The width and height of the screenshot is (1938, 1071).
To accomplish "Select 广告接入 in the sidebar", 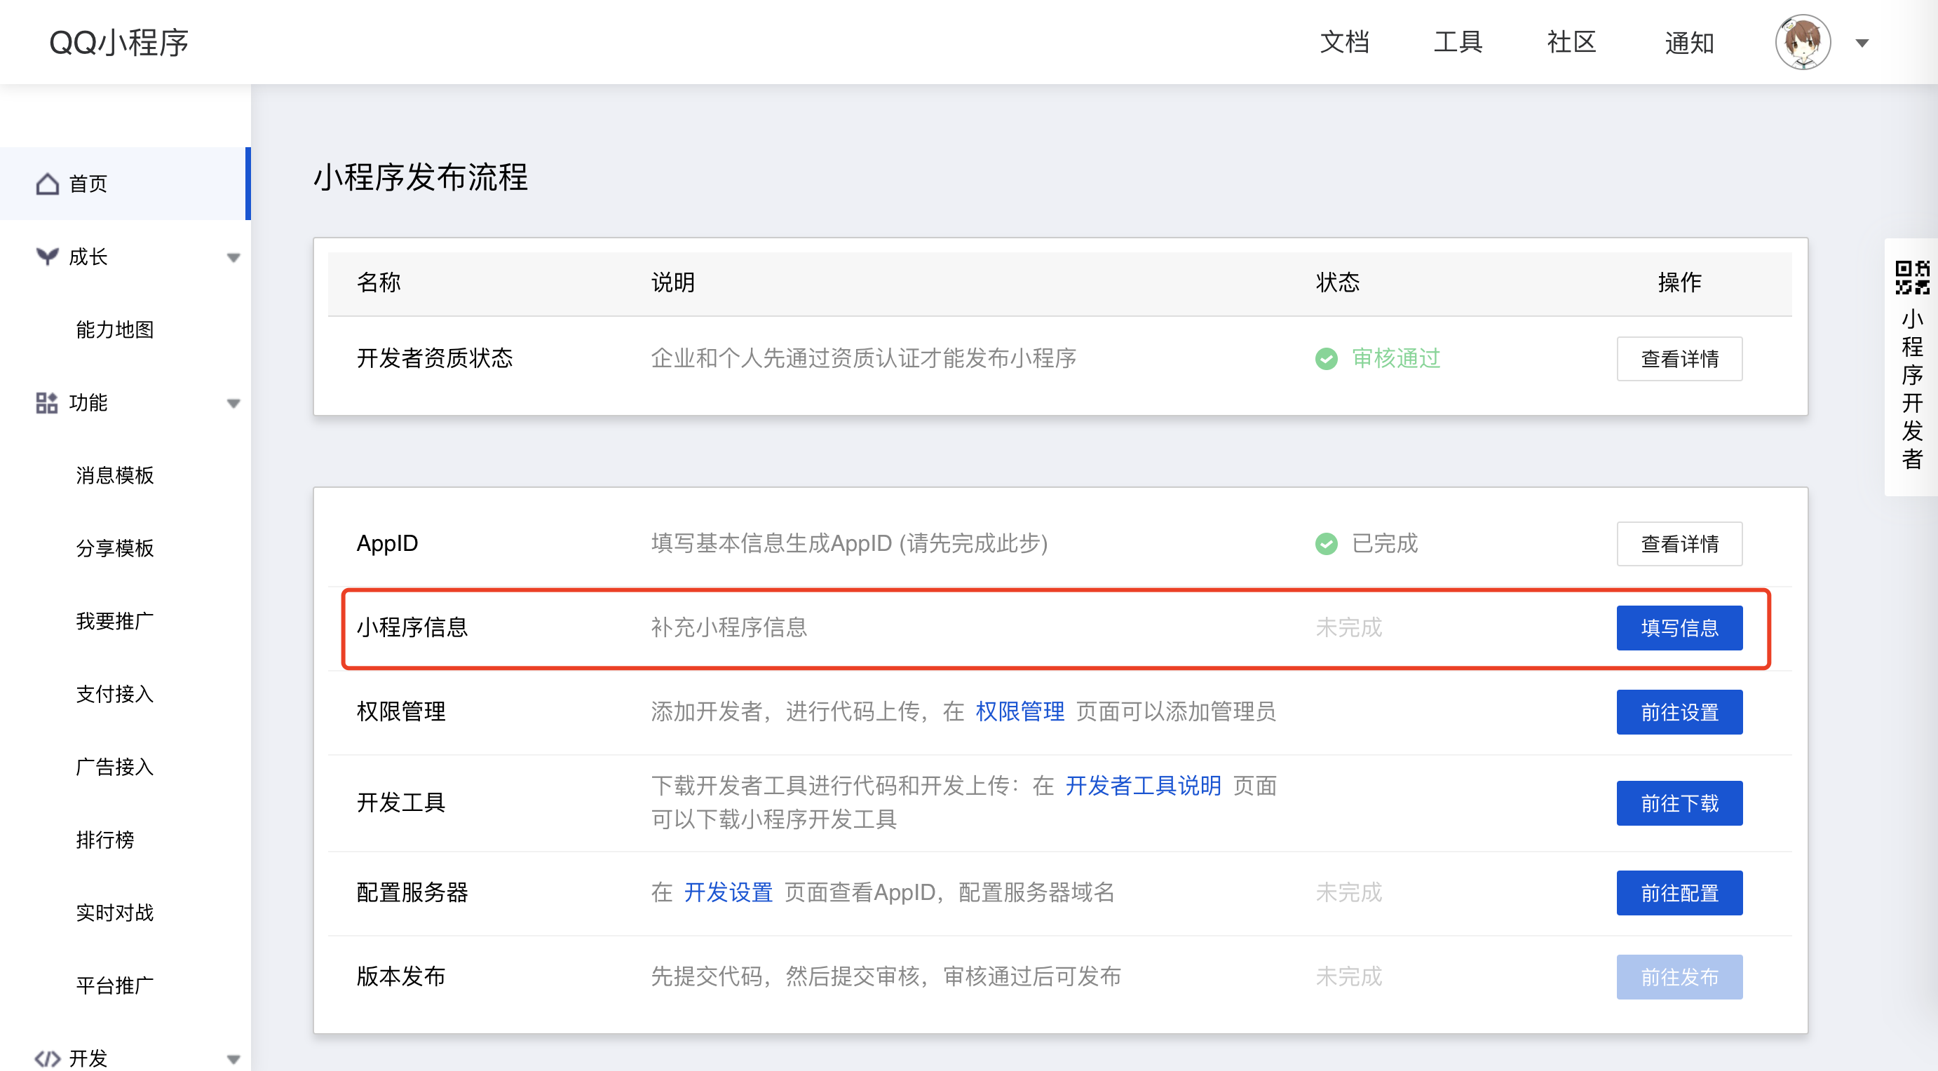I will [114, 767].
